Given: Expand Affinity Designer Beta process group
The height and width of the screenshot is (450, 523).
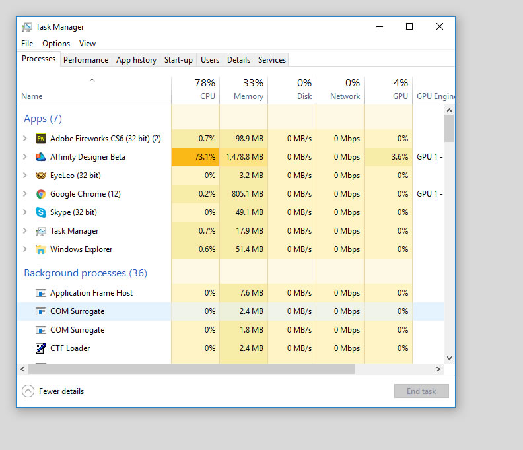Looking at the screenshot, I should pos(24,157).
